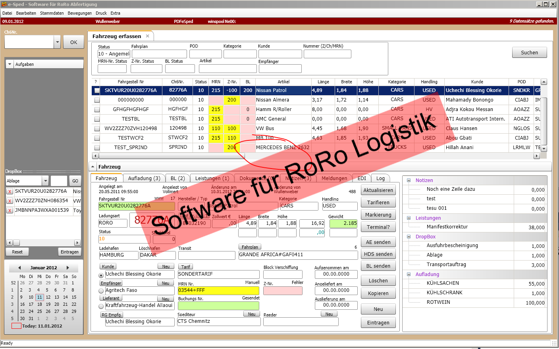Open the Ablage dropdown in DropBox
The width and height of the screenshot is (559, 349).
coord(45,181)
